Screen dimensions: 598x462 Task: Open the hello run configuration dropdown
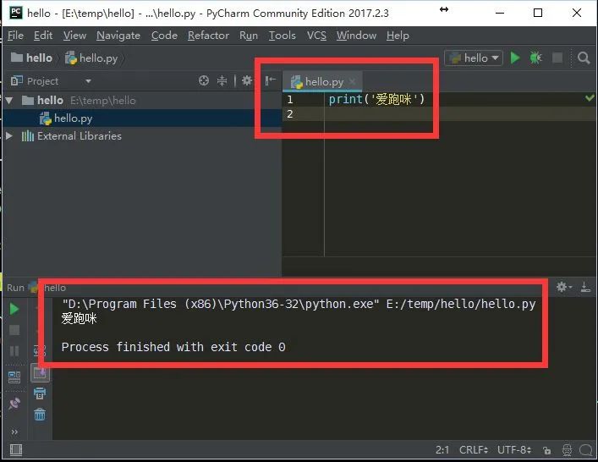(474, 58)
